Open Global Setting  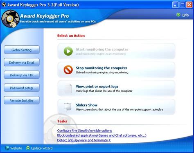click(22, 50)
